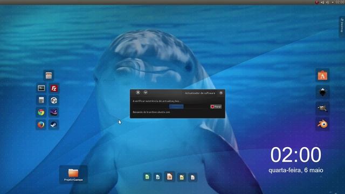Click the top panel clock showing 02:00
Image resolution: width=345 pixels, height=194 pixels.
coord(340,2)
